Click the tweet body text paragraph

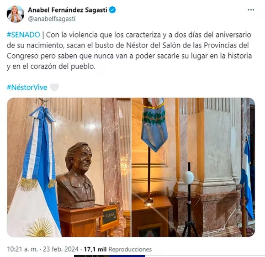click(x=129, y=51)
